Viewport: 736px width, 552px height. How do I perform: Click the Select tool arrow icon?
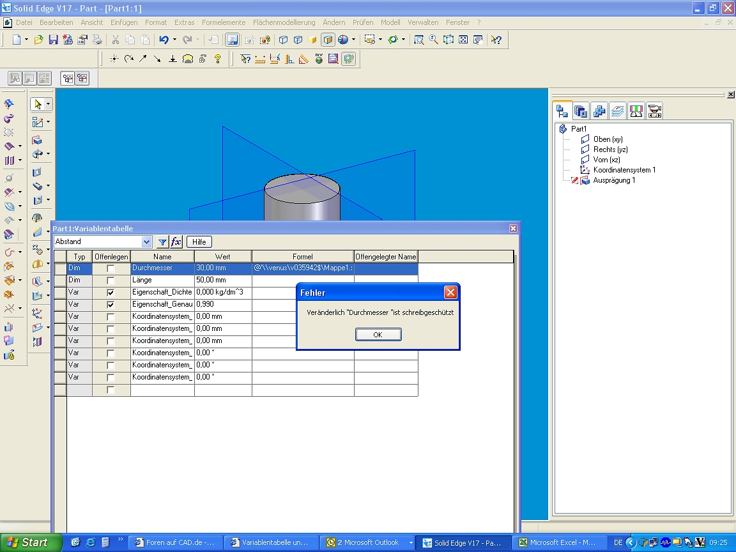(x=38, y=103)
